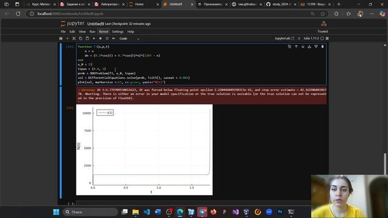The width and height of the screenshot is (388, 218).
Task: Switch to the Задание browser tab
Action: [x=75, y=4]
